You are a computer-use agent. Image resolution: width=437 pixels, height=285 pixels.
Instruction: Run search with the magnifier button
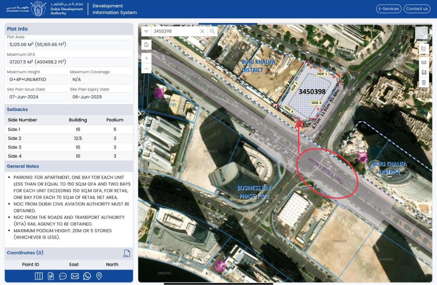212,31
